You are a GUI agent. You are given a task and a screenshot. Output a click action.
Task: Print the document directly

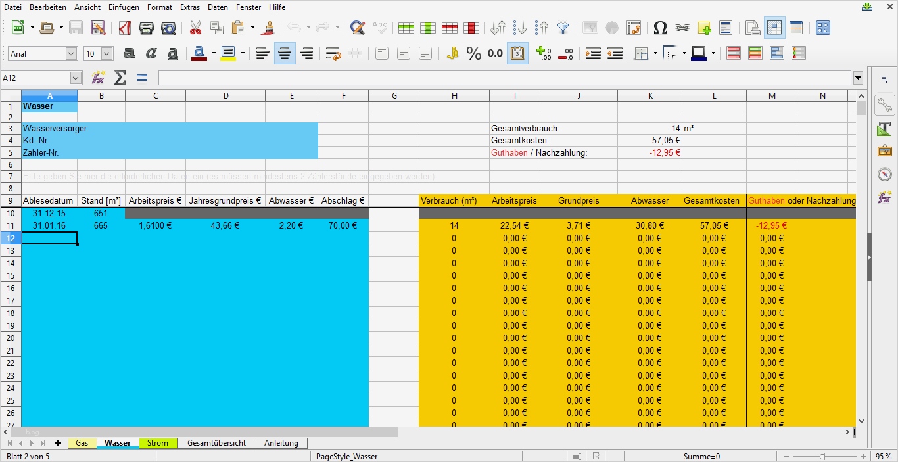click(x=147, y=28)
